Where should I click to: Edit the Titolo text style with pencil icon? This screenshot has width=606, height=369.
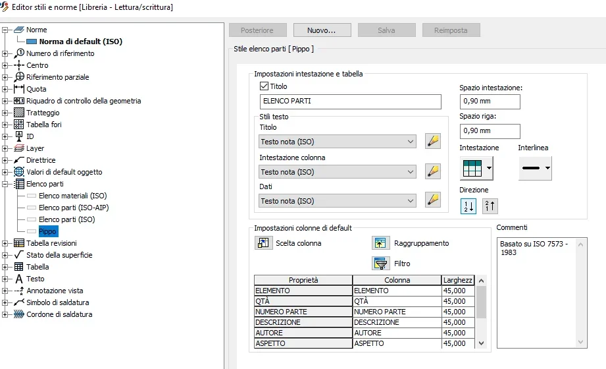[x=433, y=141]
